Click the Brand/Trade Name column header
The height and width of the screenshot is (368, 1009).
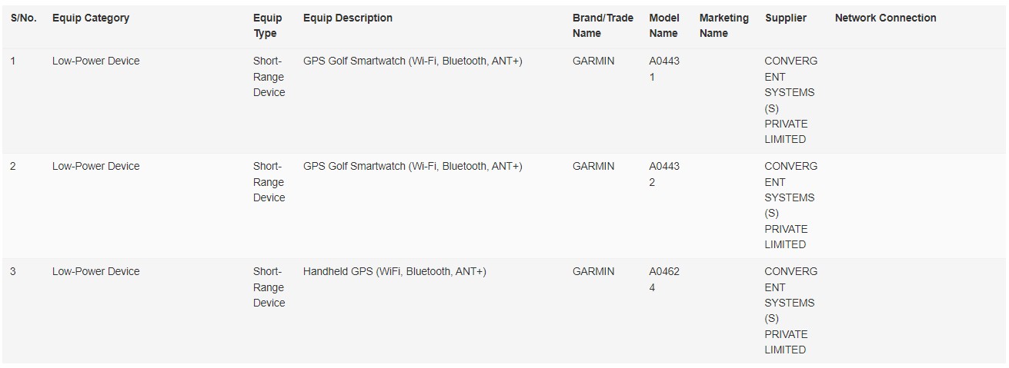pyautogui.click(x=600, y=25)
